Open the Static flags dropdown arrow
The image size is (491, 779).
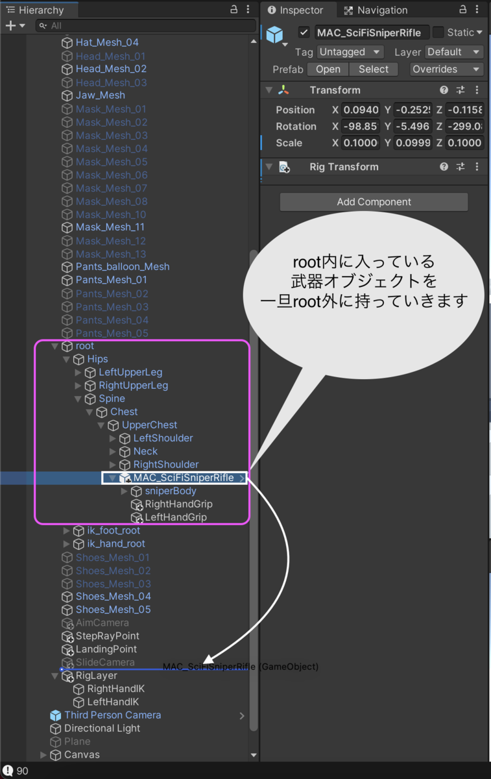coord(479,32)
